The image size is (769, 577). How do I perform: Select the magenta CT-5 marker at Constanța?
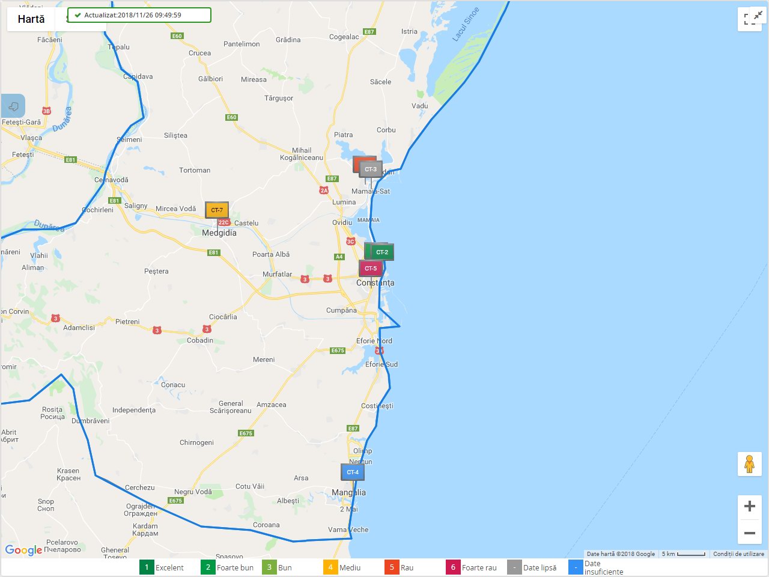371,269
